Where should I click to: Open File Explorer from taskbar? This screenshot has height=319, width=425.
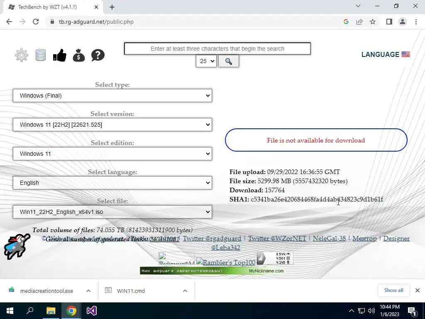(51, 311)
